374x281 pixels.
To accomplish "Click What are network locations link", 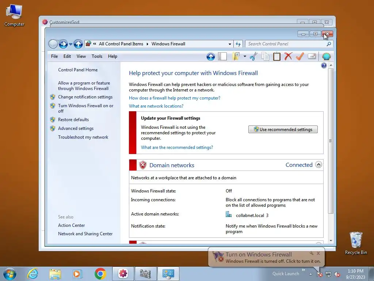I will pos(156,106).
